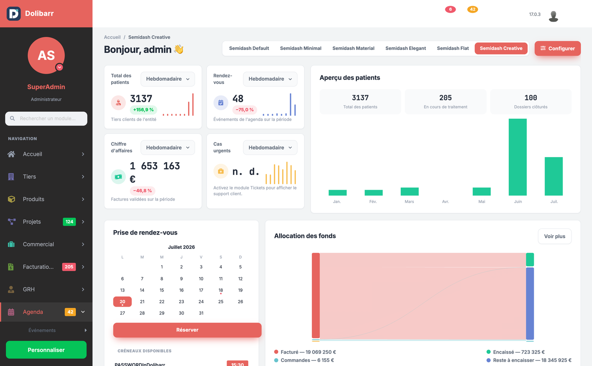
Task: Click the green Encaissé legend dot
Action: pos(489,352)
